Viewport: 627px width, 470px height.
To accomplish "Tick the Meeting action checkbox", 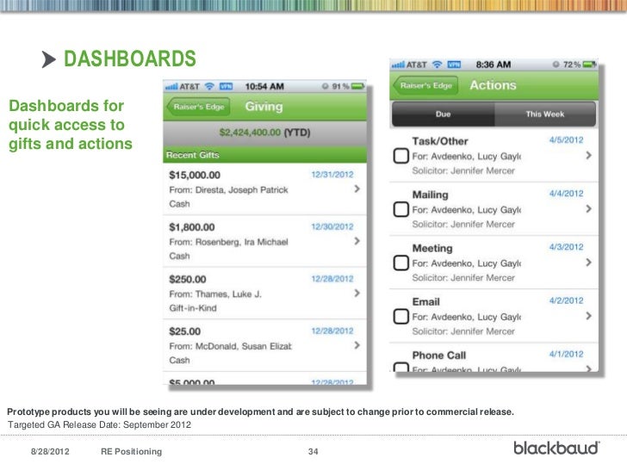I will click(x=401, y=263).
